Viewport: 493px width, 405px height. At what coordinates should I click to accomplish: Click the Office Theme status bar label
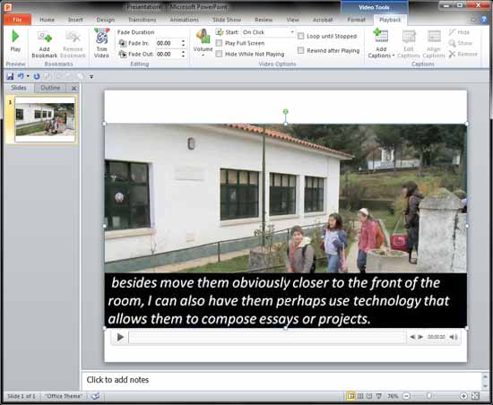point(64,396)
